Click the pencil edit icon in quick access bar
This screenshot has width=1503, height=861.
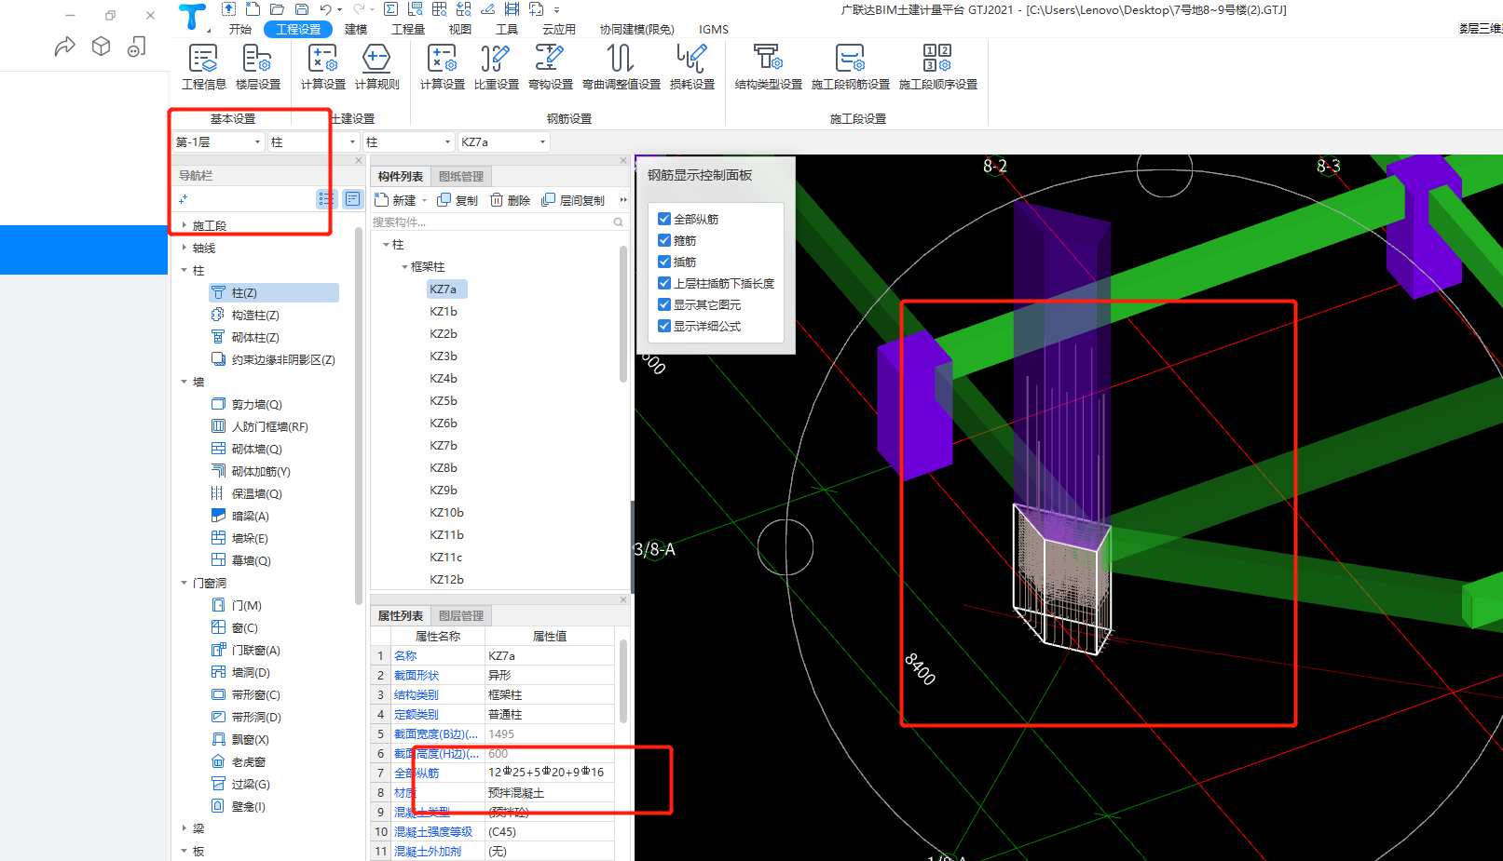(487, 9)
